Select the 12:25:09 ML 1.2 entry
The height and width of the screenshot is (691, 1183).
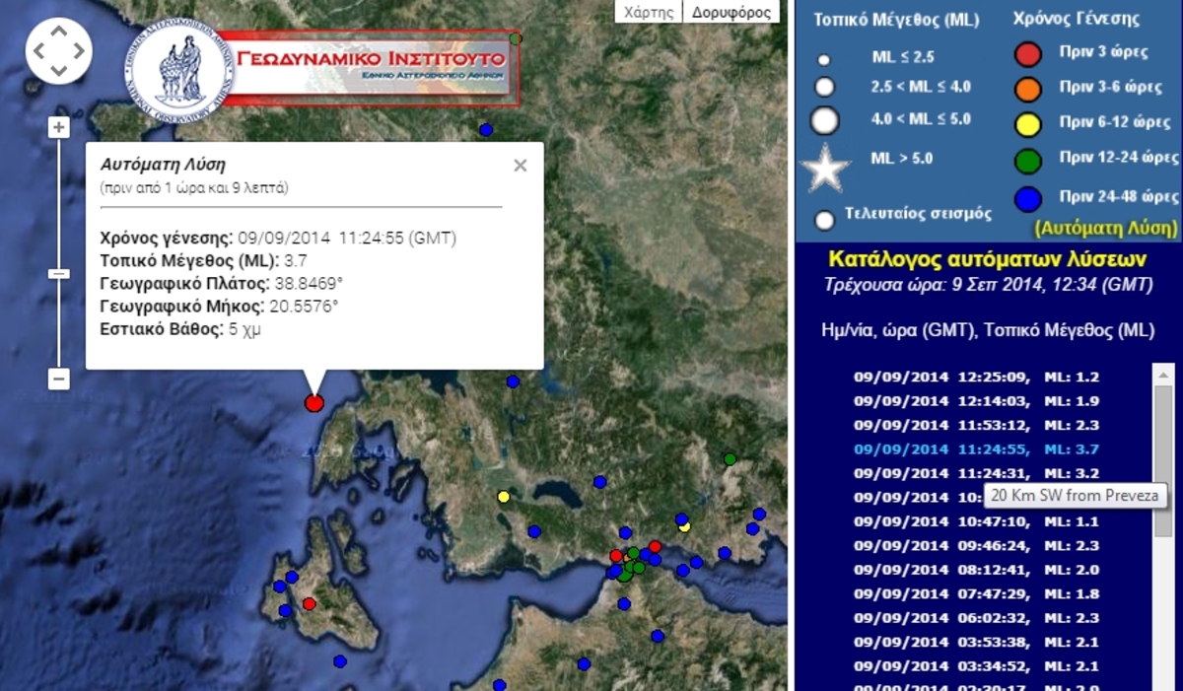[x=976, y=377]
